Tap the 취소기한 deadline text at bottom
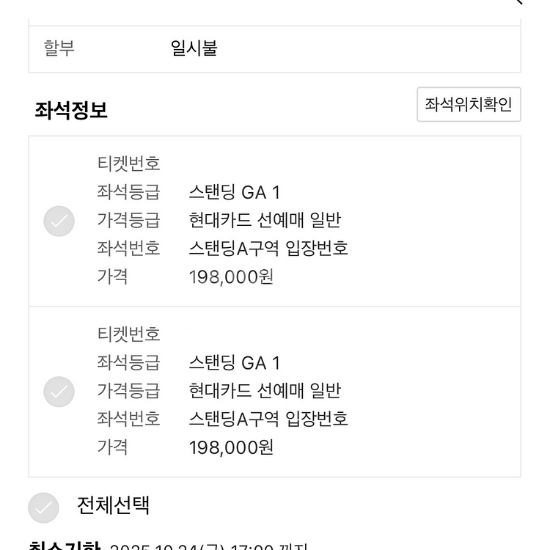Image resolution: width=550 pixels, height=550 pixels. [169, 546]
